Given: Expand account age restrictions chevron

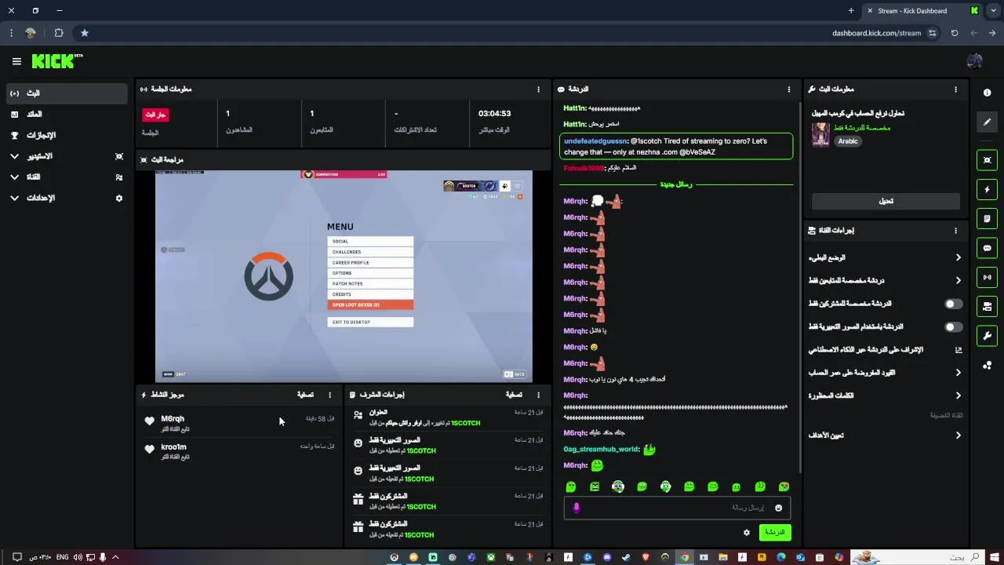Looking at the screenshot, I should [958, 373].
